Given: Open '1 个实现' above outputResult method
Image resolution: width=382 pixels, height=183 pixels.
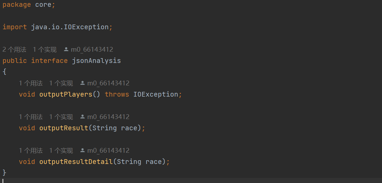Looking at the screenshot, I should point(61,117).
